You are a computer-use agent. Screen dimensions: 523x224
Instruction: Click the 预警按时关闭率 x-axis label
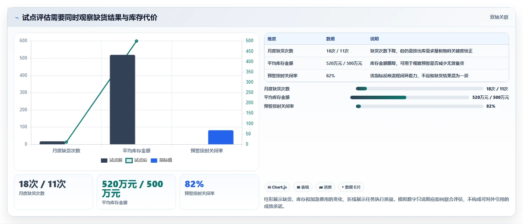coord(207,151)
